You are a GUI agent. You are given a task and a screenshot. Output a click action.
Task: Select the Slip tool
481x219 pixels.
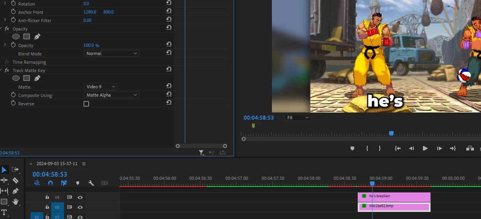click(x=4, y=191)
